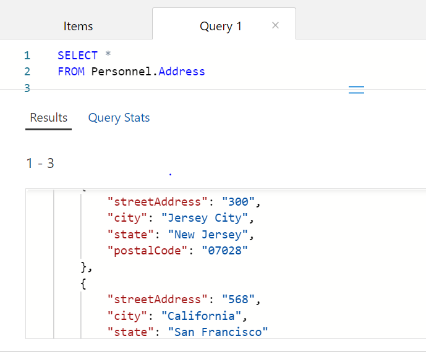Open the Results tab

tap(48, 118)
